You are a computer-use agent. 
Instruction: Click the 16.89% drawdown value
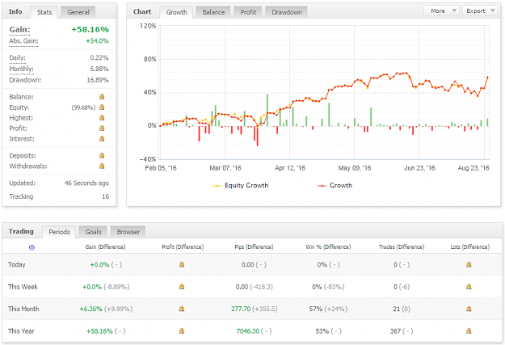98,80
